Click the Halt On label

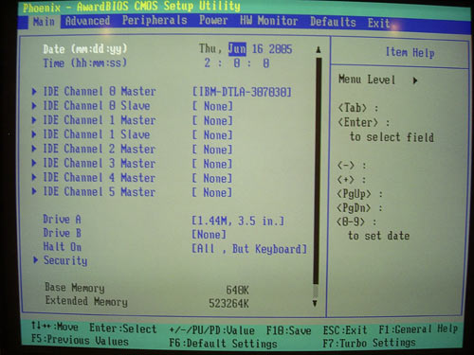coord(63,246)
